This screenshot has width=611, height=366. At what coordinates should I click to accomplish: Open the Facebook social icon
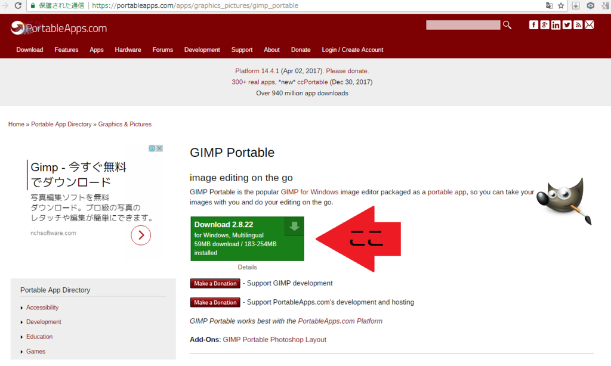tap(533, 25)
